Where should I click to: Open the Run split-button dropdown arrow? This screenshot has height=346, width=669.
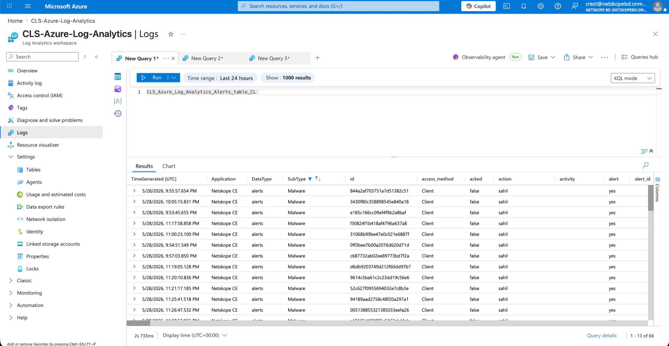click(x=174, y=78)
